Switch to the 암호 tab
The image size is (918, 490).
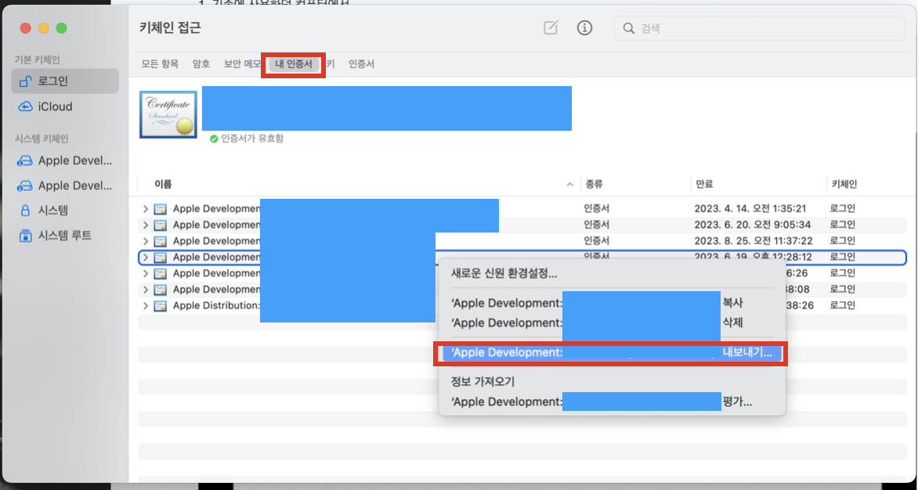[201, 63]
